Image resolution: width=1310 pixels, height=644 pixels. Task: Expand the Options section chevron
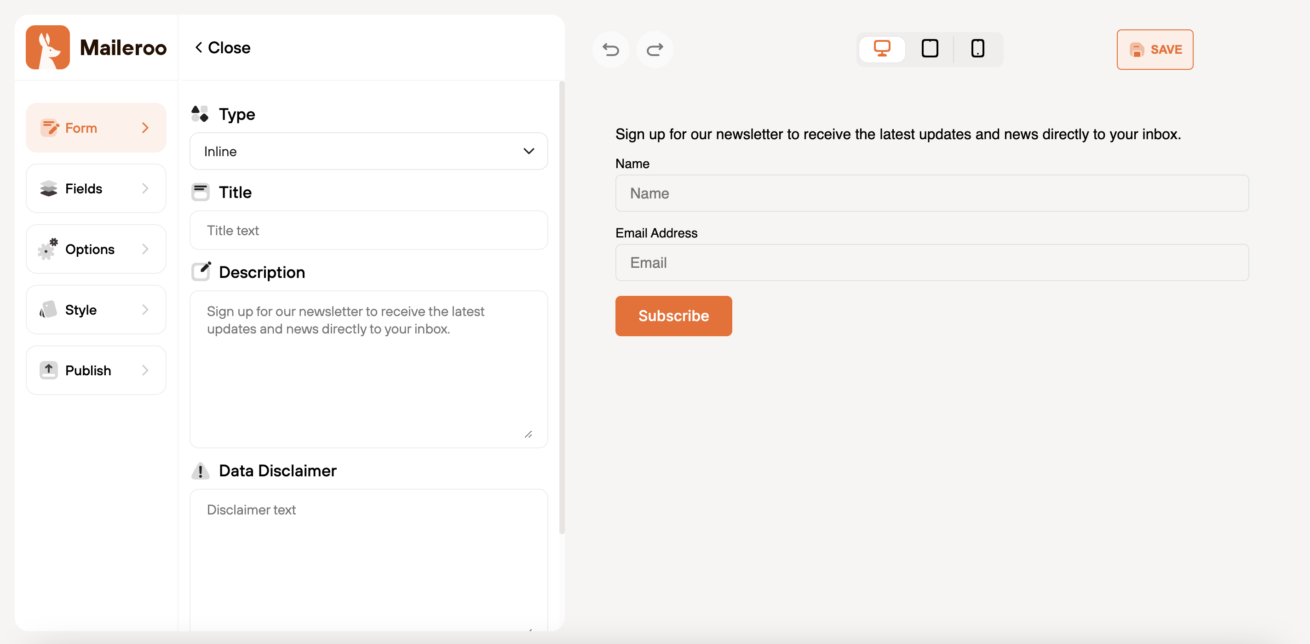click(x=145, y=249)
